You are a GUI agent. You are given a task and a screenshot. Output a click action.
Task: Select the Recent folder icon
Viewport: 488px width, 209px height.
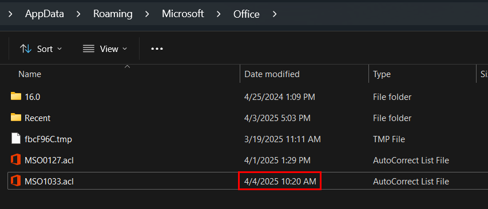[15, 118]
